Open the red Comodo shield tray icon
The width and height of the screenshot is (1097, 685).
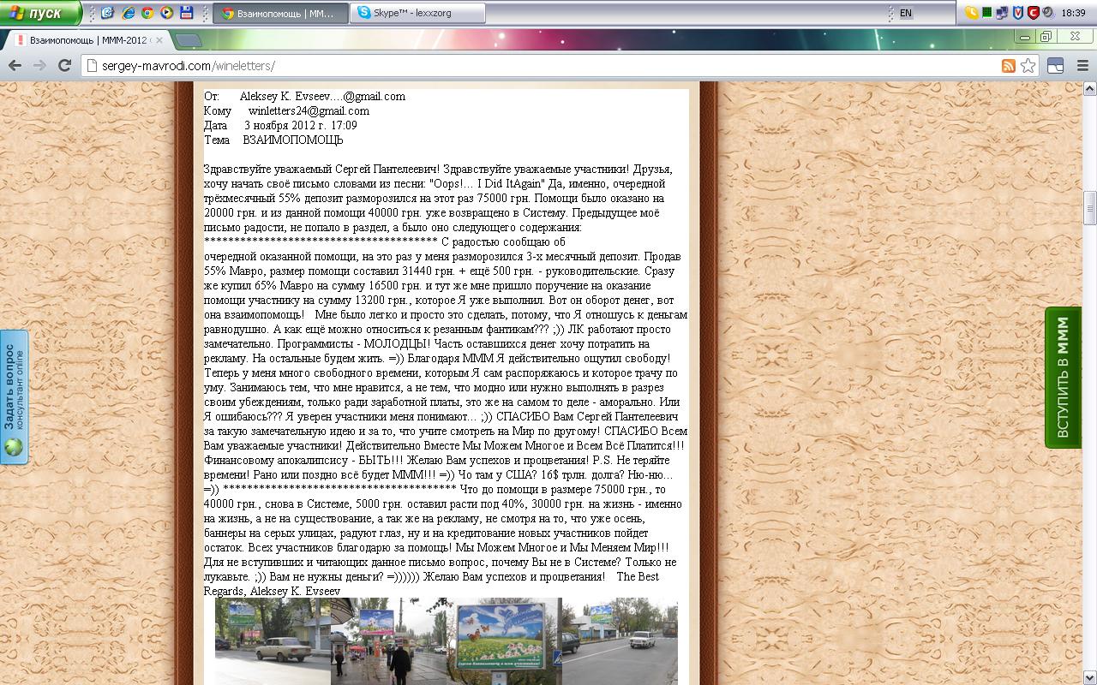1033,13
